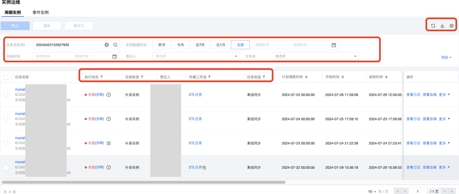Click the info icon beside first 失败(诊断)
Image resolution: width=459 pixels, height=194 pixels.
(x=109, y=95)
